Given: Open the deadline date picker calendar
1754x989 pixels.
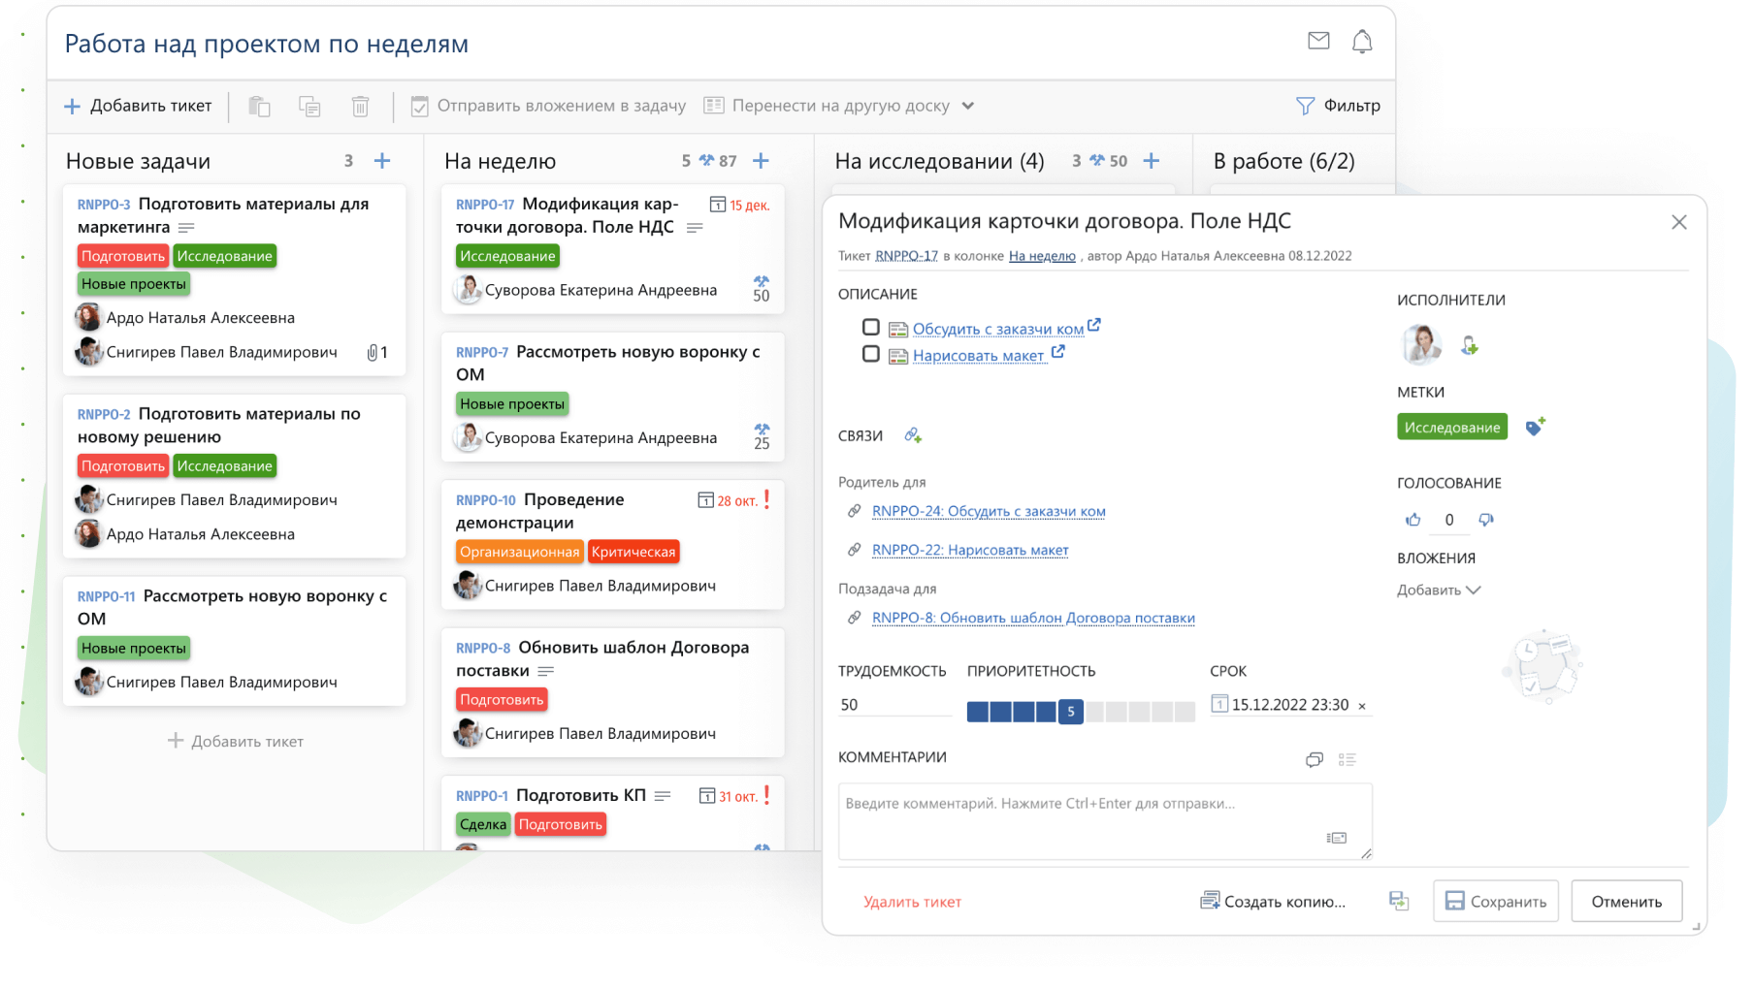Looking at the screenshot, I should point(1219,704).
